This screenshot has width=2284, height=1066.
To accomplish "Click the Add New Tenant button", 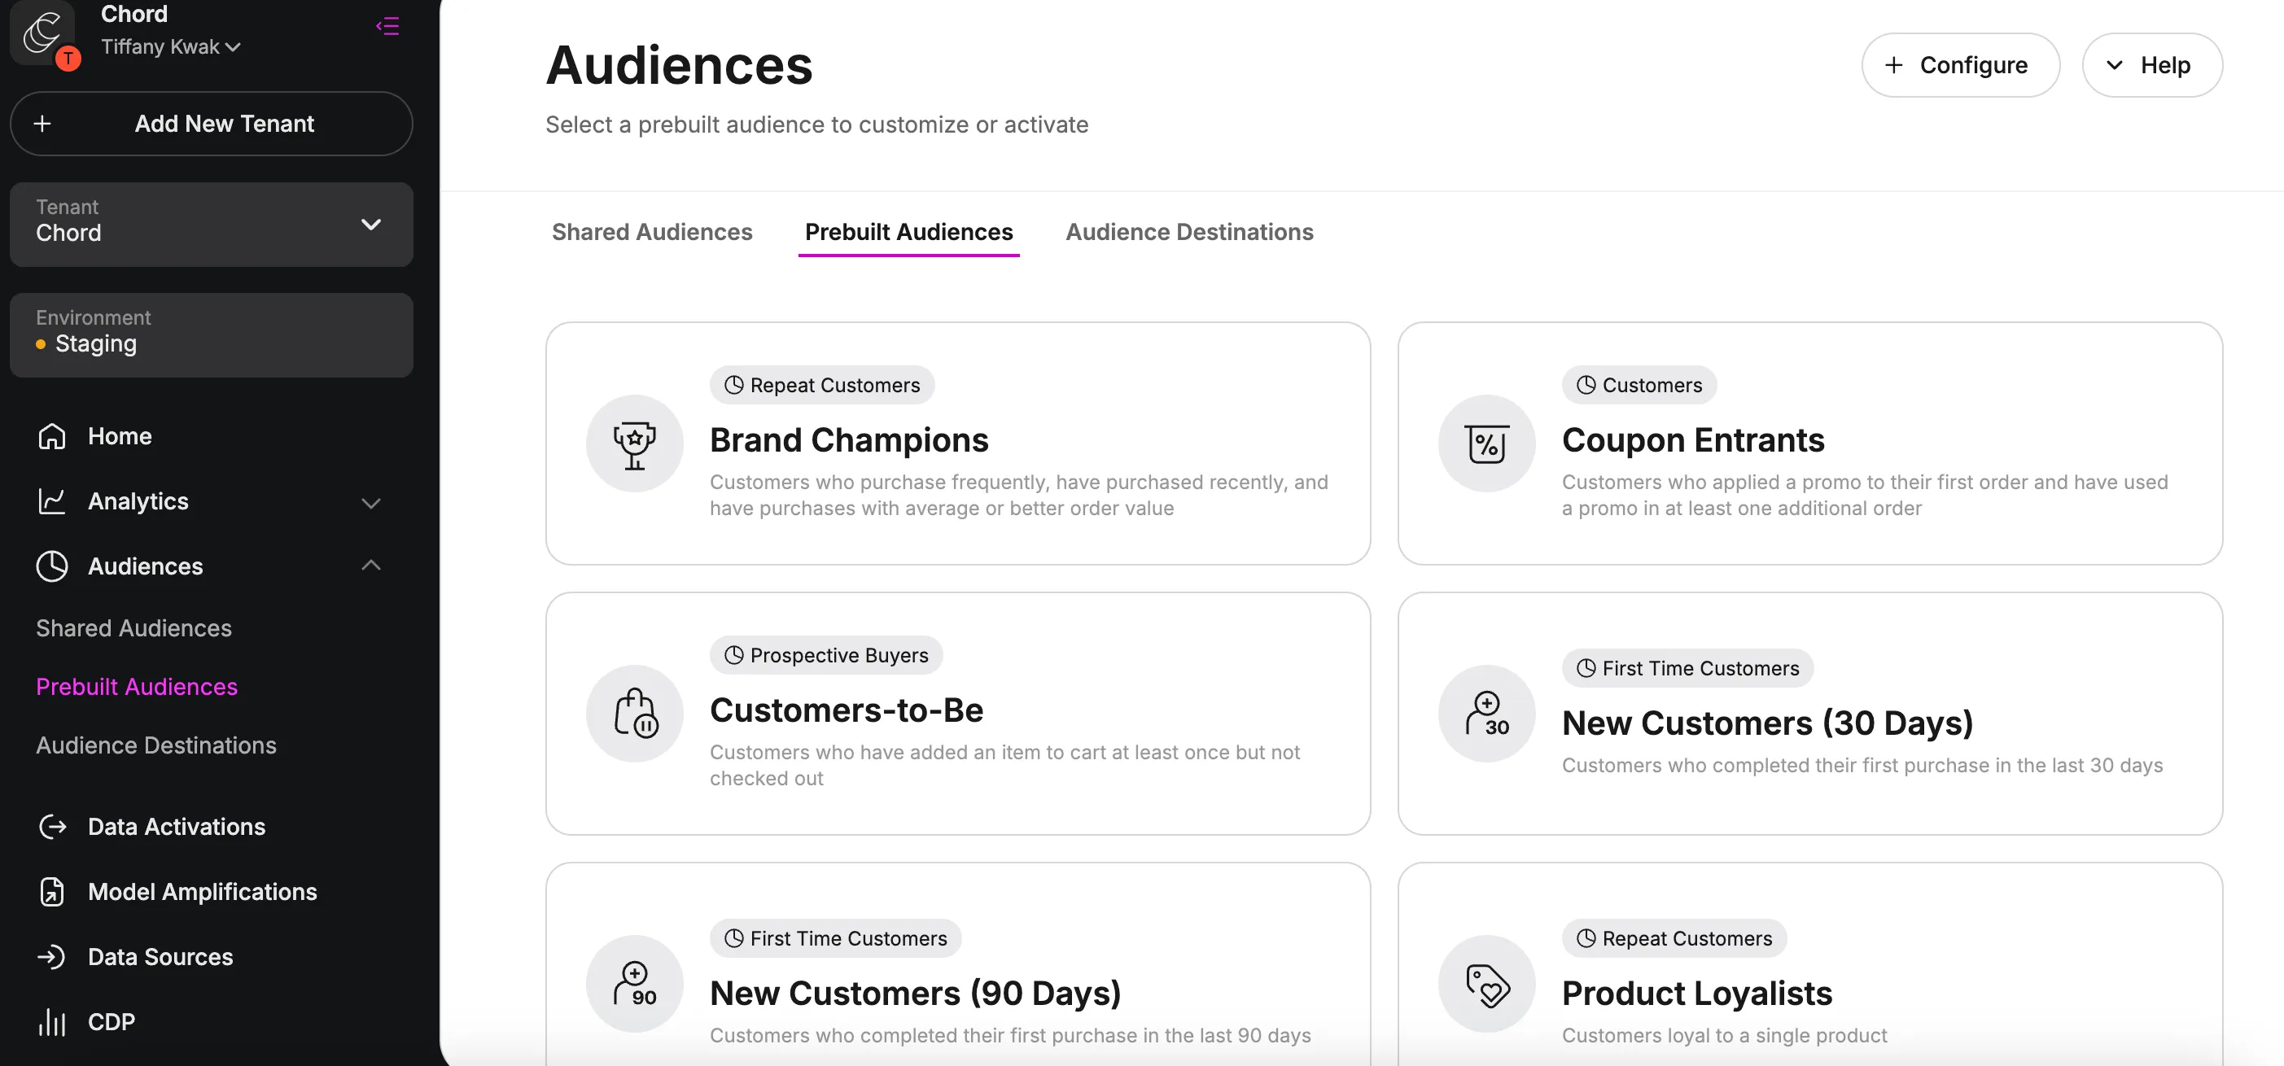I will [211, 123].
